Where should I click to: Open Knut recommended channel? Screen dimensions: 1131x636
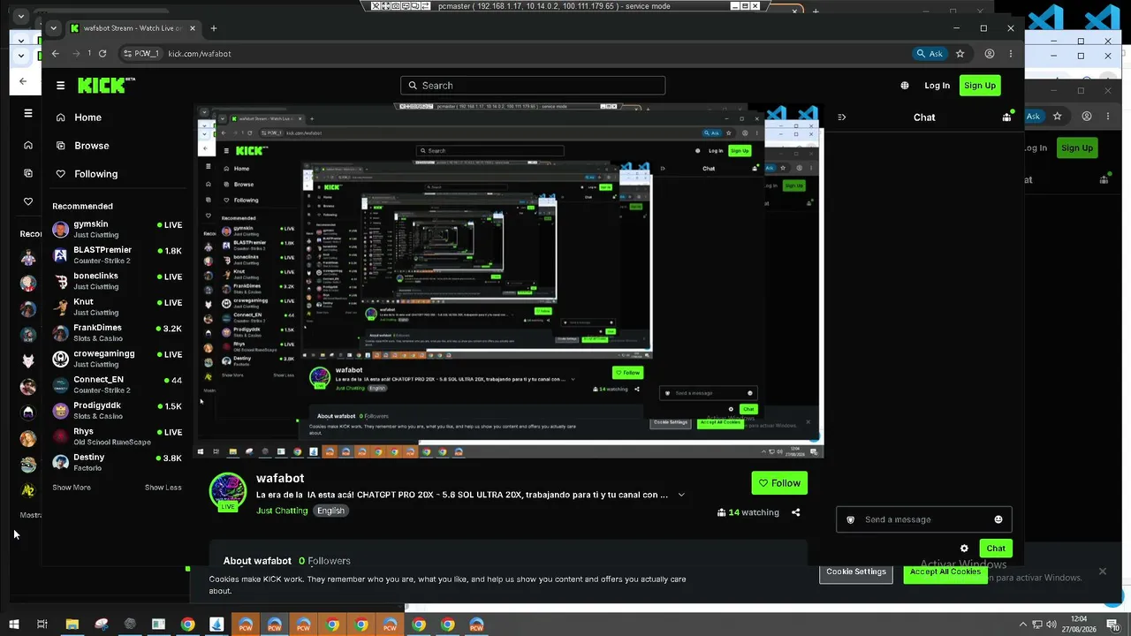[x=118, y=307]
